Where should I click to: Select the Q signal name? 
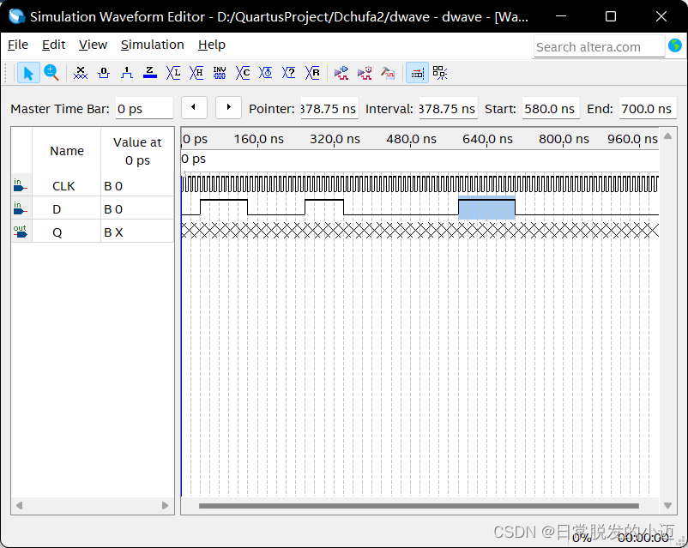click(57, 232)
